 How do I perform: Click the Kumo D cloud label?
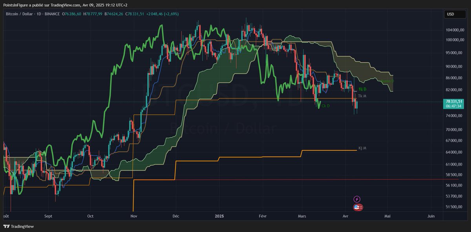(387, 81)
